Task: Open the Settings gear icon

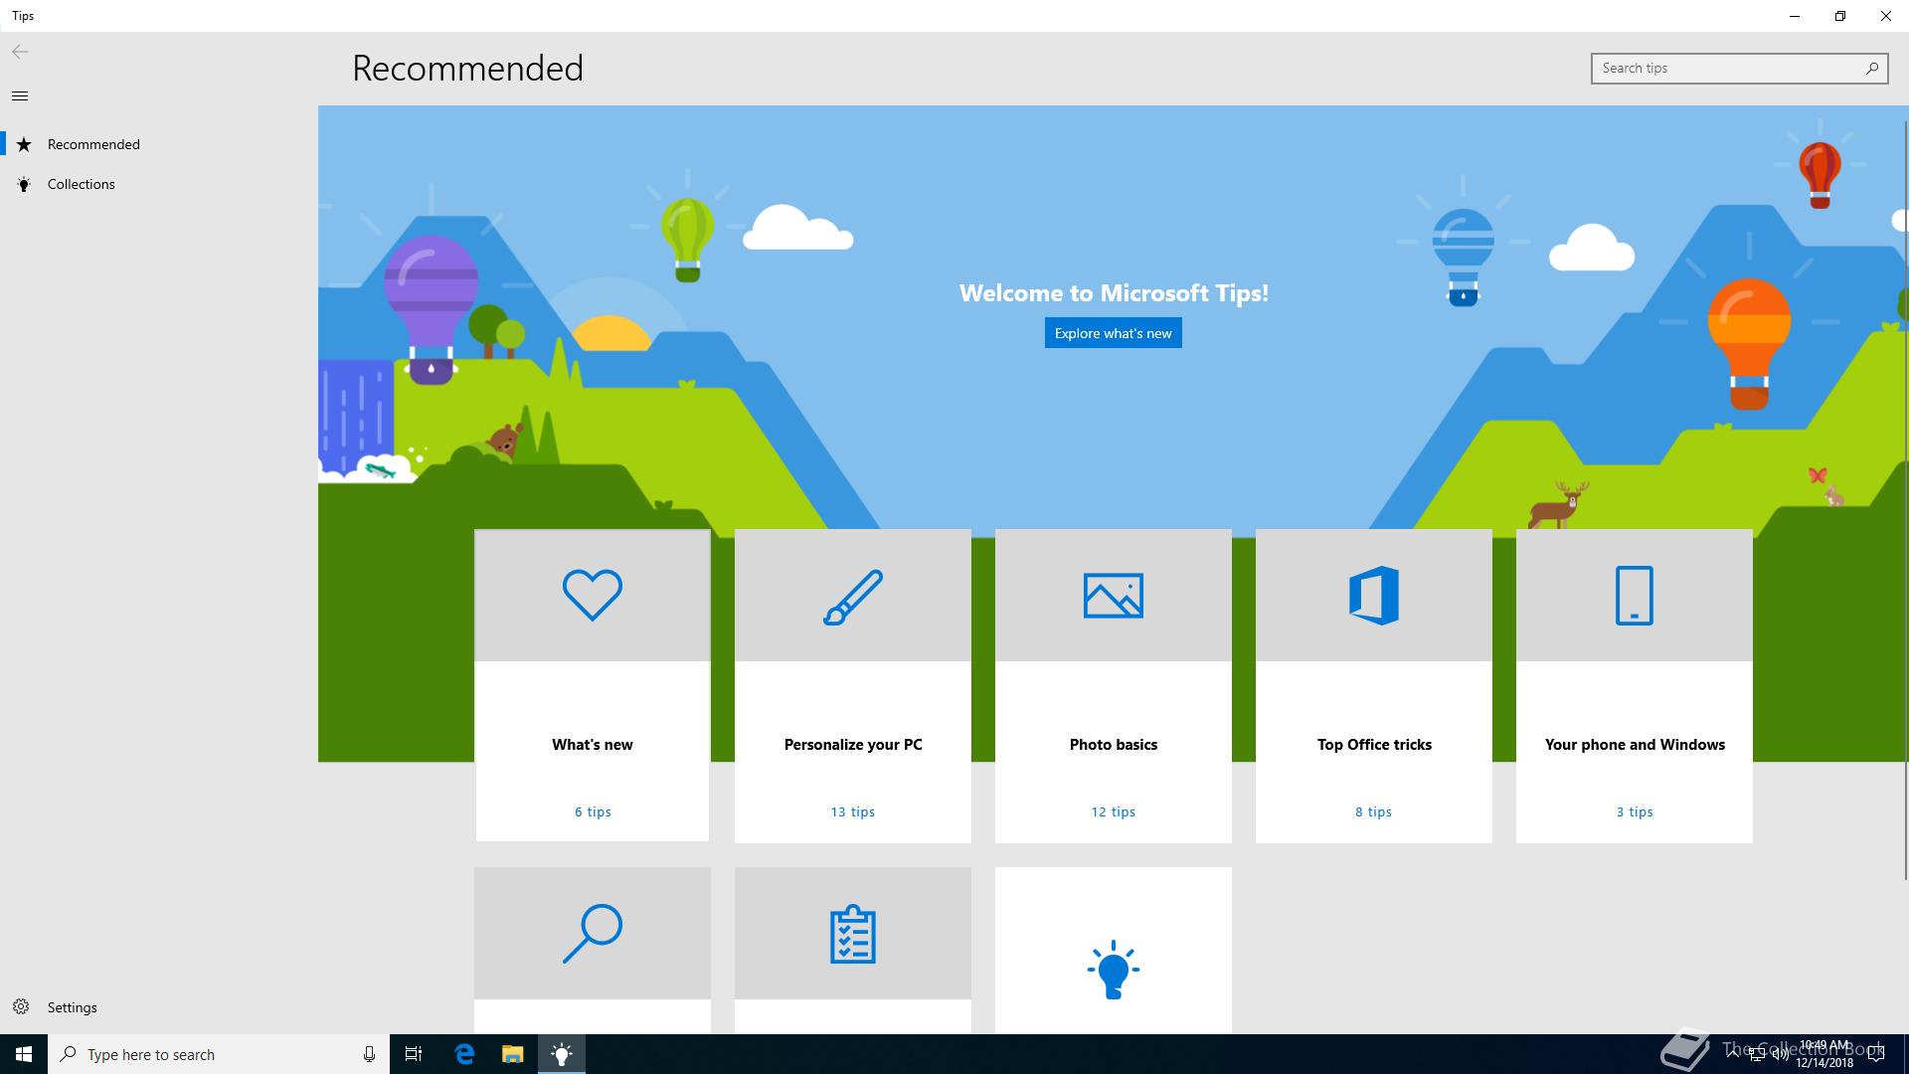Action: (21, 1006)
